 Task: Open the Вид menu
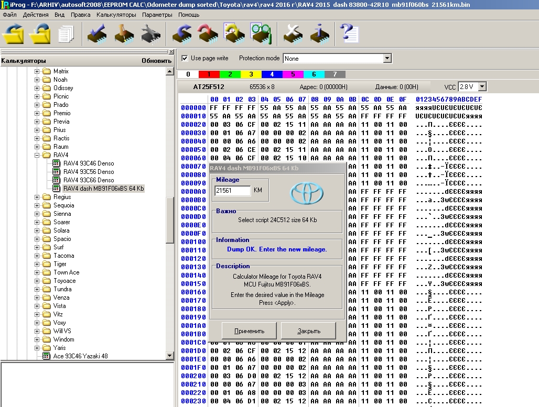59,15
